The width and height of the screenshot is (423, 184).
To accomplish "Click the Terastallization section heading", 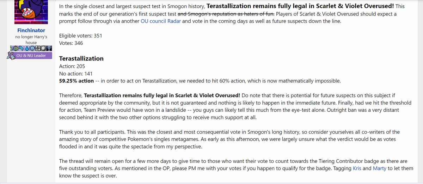I will pos(81,58).
